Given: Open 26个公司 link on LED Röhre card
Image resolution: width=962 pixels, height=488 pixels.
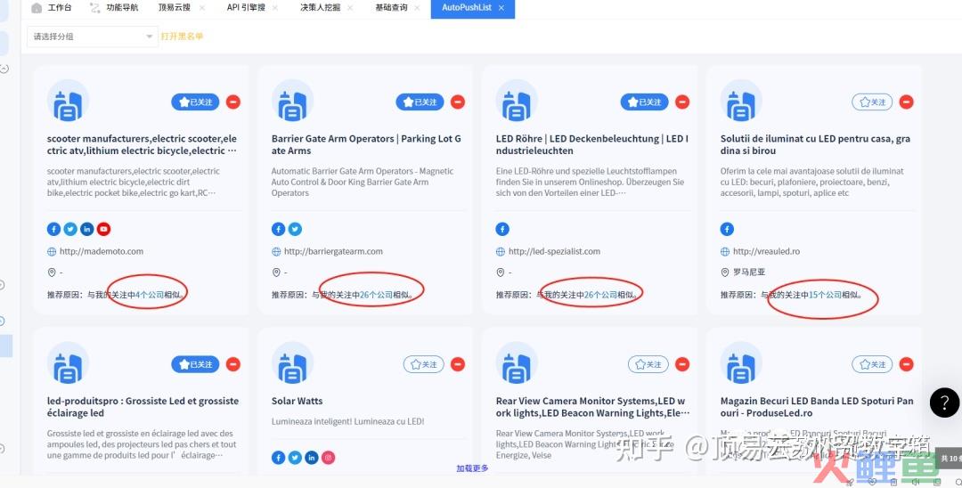Looking at the screenshot, I should coord(600,295).
